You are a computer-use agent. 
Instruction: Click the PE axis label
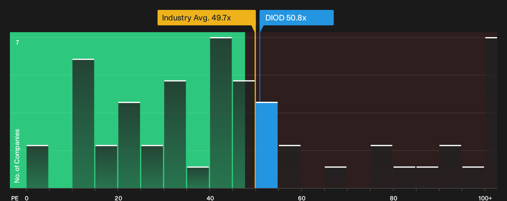pos(15,198)
